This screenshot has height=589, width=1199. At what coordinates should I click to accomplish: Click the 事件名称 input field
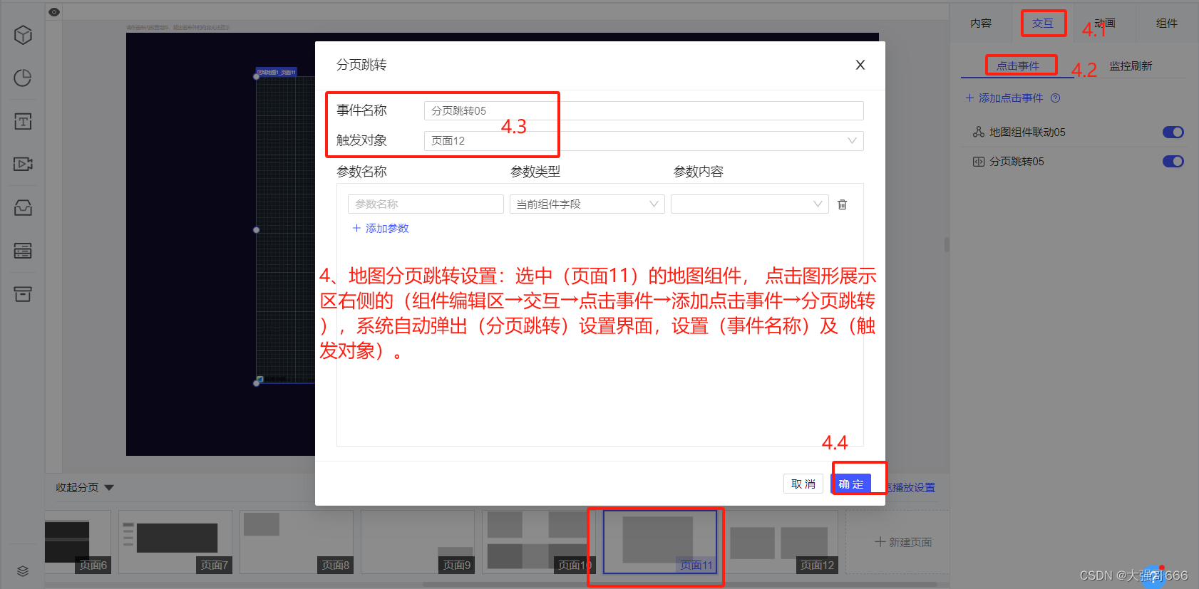coord(644,110)
